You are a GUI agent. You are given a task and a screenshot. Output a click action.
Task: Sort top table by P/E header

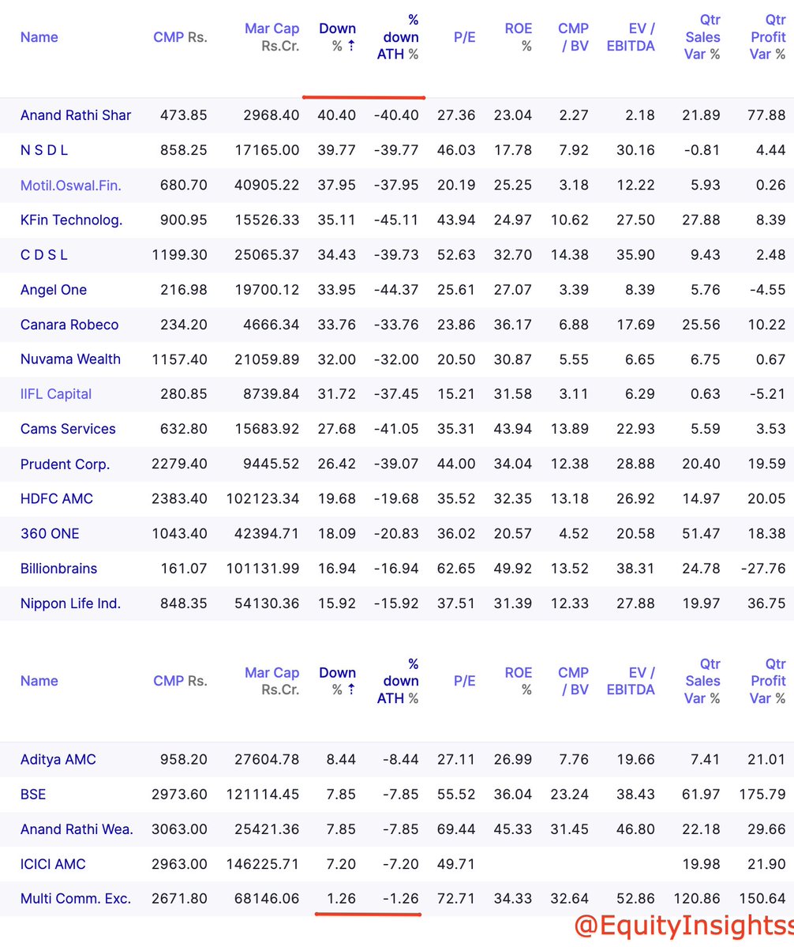[x=465, y=37]
